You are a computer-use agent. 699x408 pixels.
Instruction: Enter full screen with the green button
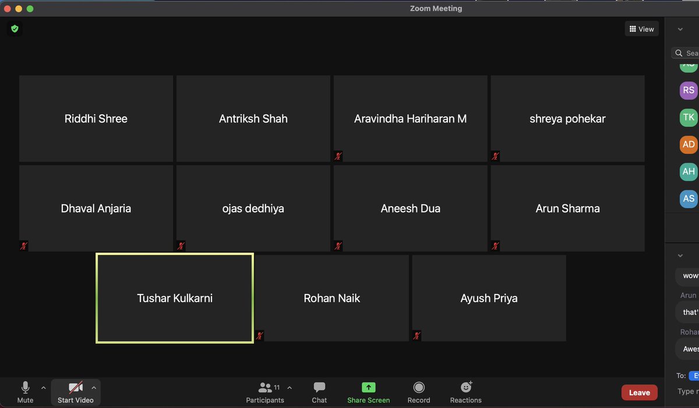[x=30, y=9]
